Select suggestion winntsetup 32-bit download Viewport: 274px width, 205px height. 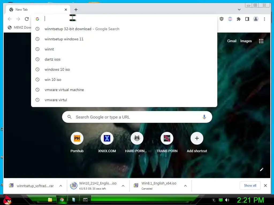pos(124,29)
